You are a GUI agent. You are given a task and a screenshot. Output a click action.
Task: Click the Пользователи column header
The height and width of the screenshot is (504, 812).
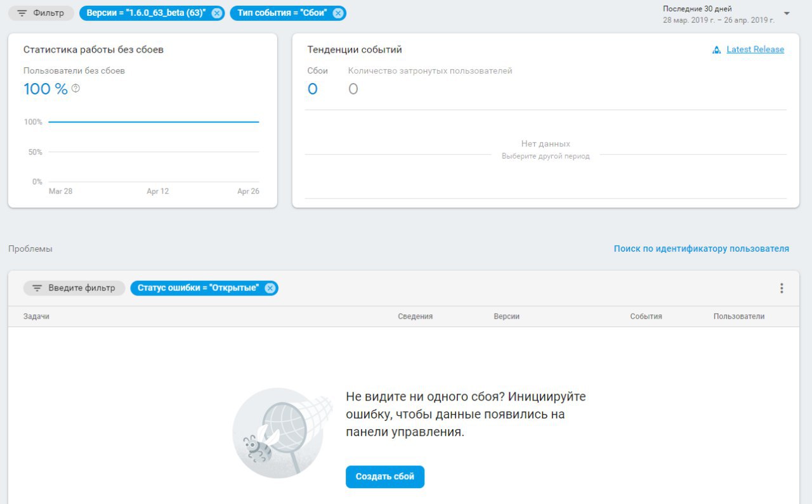pos(739,316)
